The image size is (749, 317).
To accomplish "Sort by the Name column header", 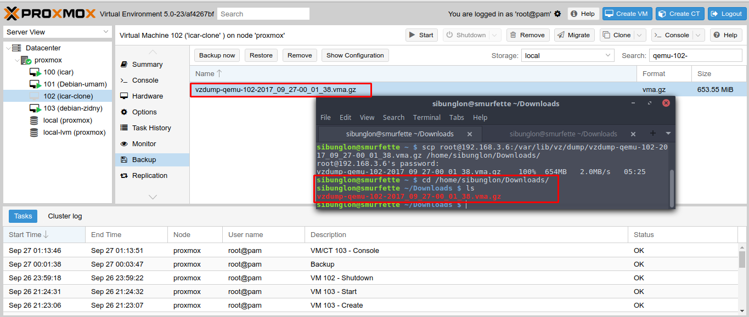I will (413, 73).
